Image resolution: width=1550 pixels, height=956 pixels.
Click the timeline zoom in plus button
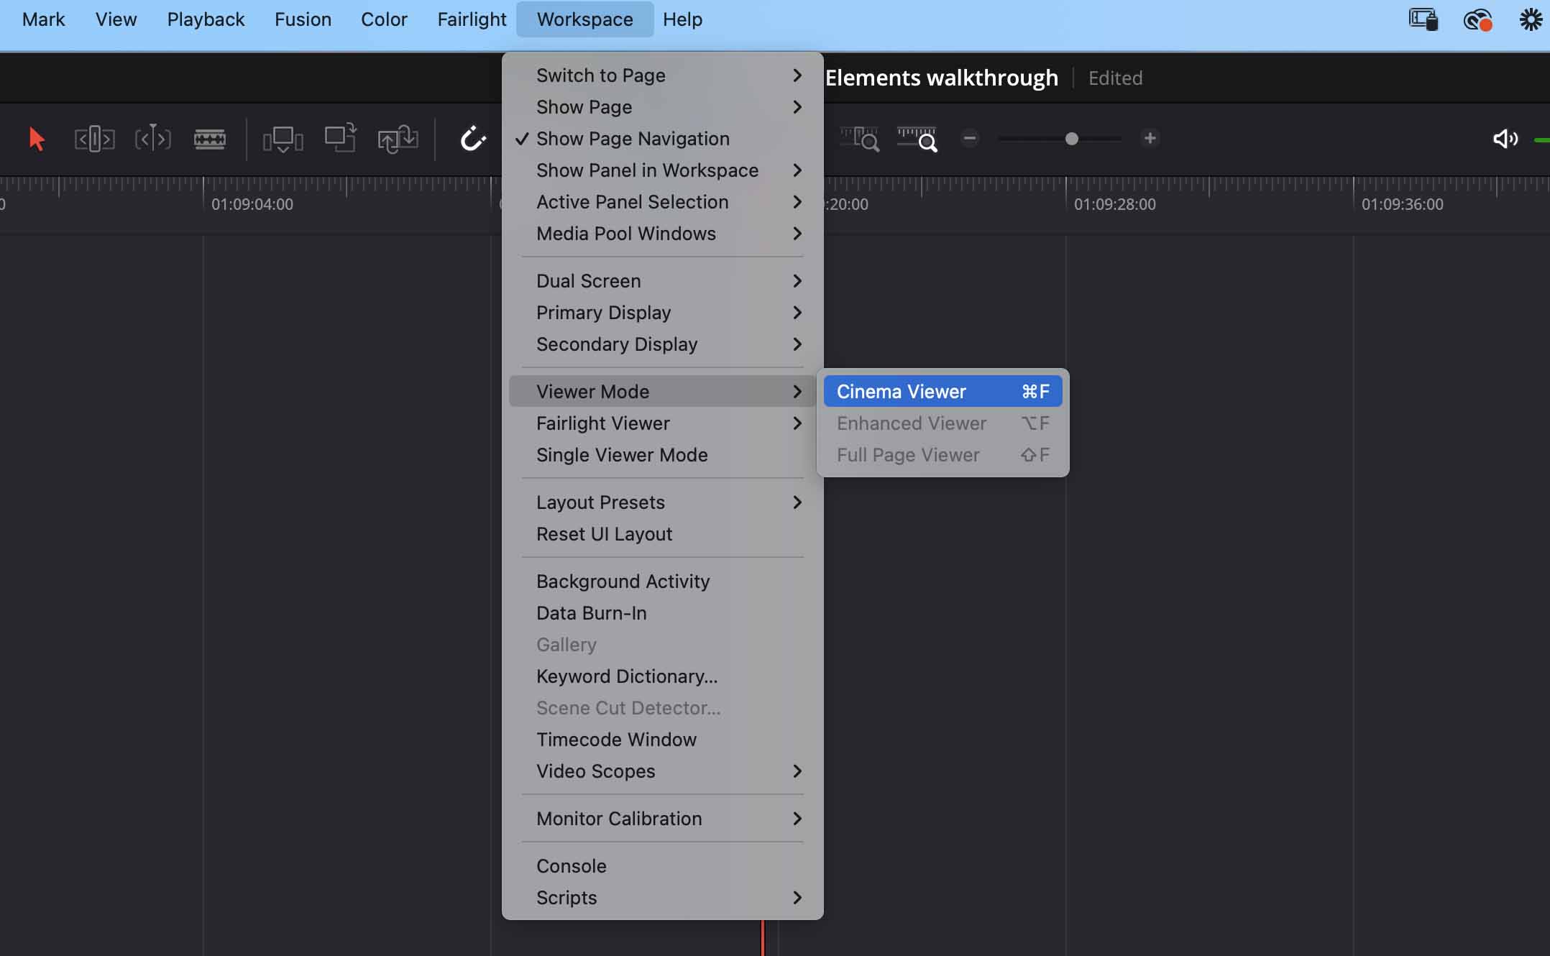(1150, 138)
